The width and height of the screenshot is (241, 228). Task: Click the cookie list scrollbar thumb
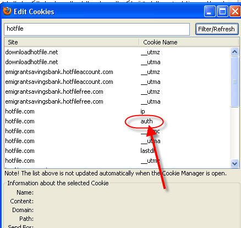(234, 82)
